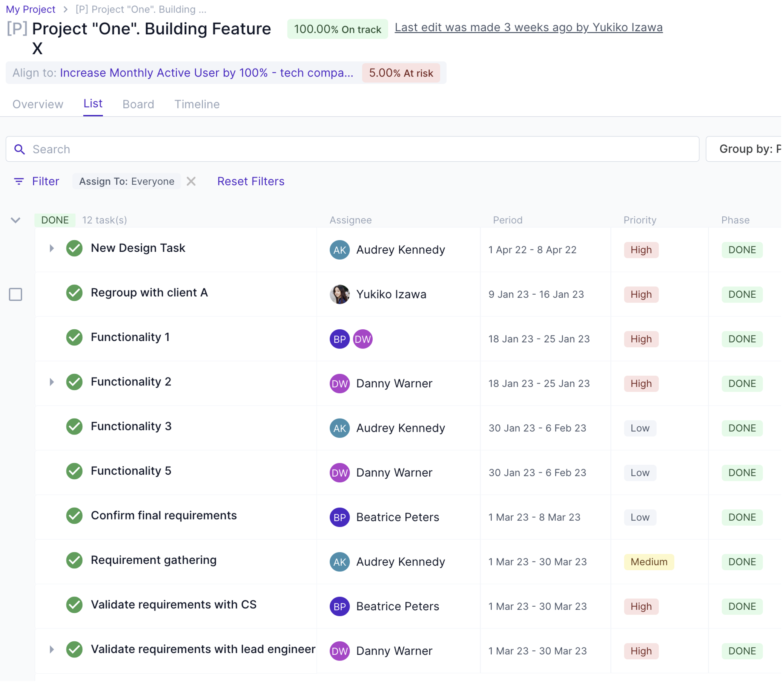
Task: Click the search magnifier icon
Action: 20,150
